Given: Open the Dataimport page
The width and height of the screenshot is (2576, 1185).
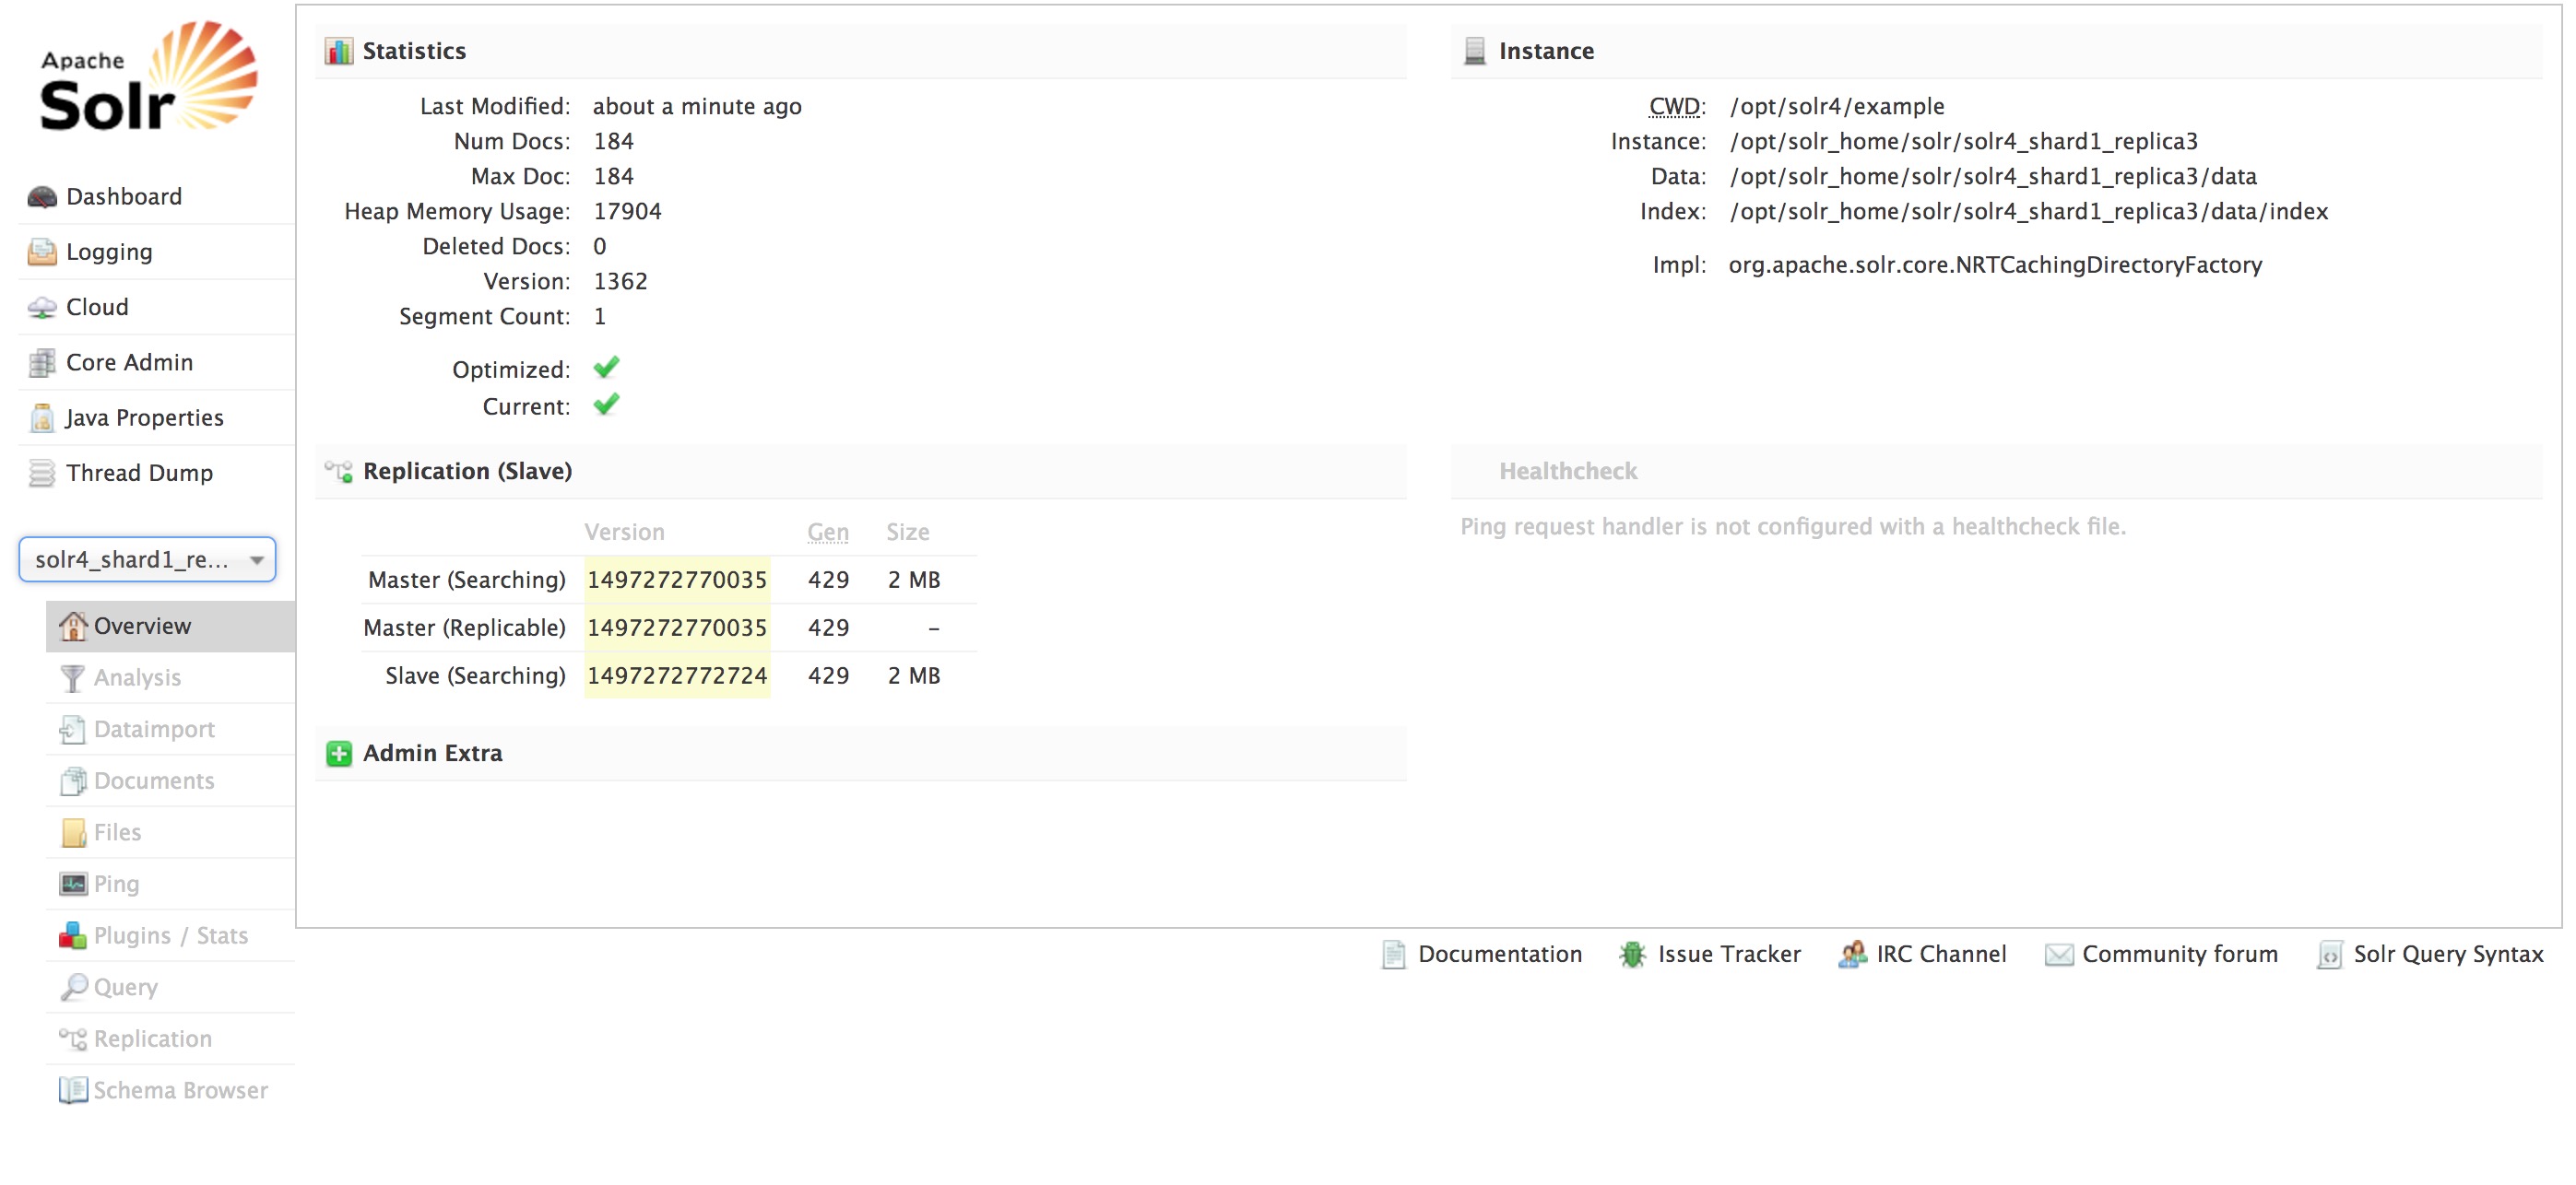Looking at the screenshot, I should tap(154, 730).
